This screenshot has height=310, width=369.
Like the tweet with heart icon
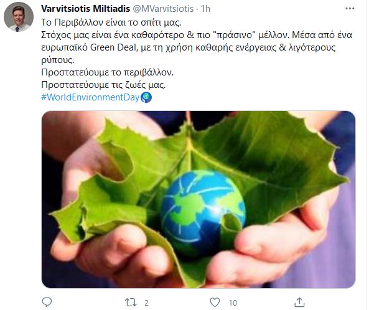(x=215, y=303)
